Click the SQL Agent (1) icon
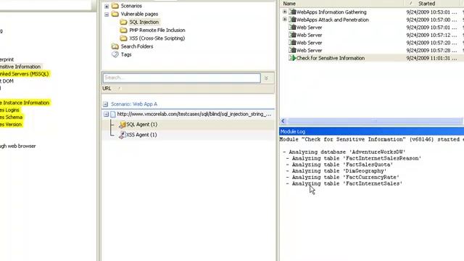Screen dimensions: 464x261 click(123, 125)
